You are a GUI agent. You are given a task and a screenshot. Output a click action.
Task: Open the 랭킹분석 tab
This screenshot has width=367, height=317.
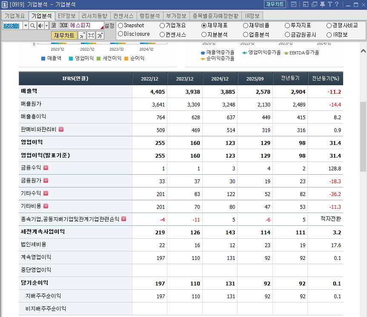coord(150,16)
